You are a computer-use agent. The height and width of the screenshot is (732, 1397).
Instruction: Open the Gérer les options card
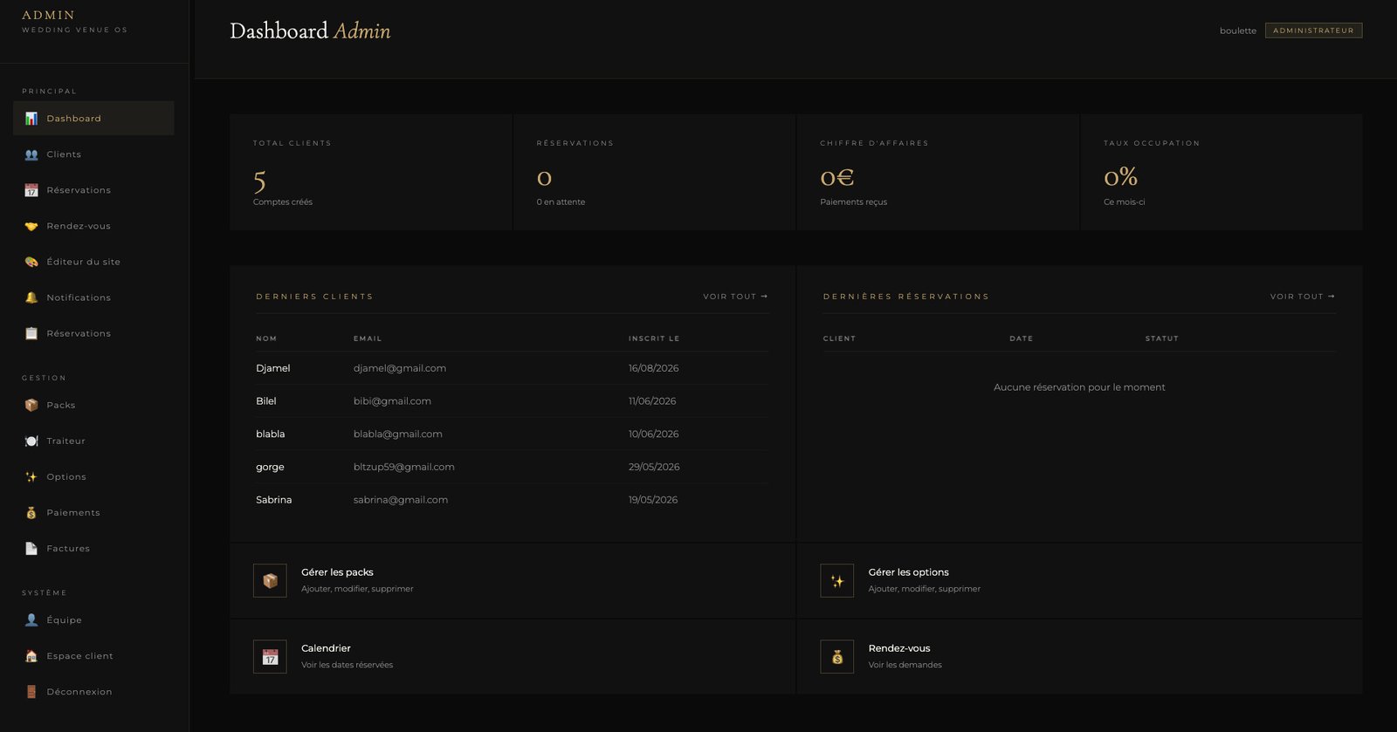click(1079, 581)
